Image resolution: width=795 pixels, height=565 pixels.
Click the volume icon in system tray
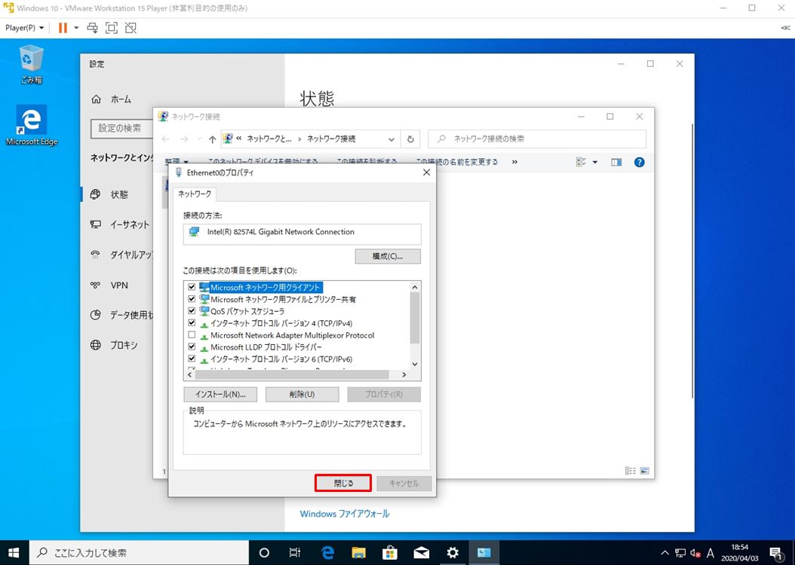point(695,554)
